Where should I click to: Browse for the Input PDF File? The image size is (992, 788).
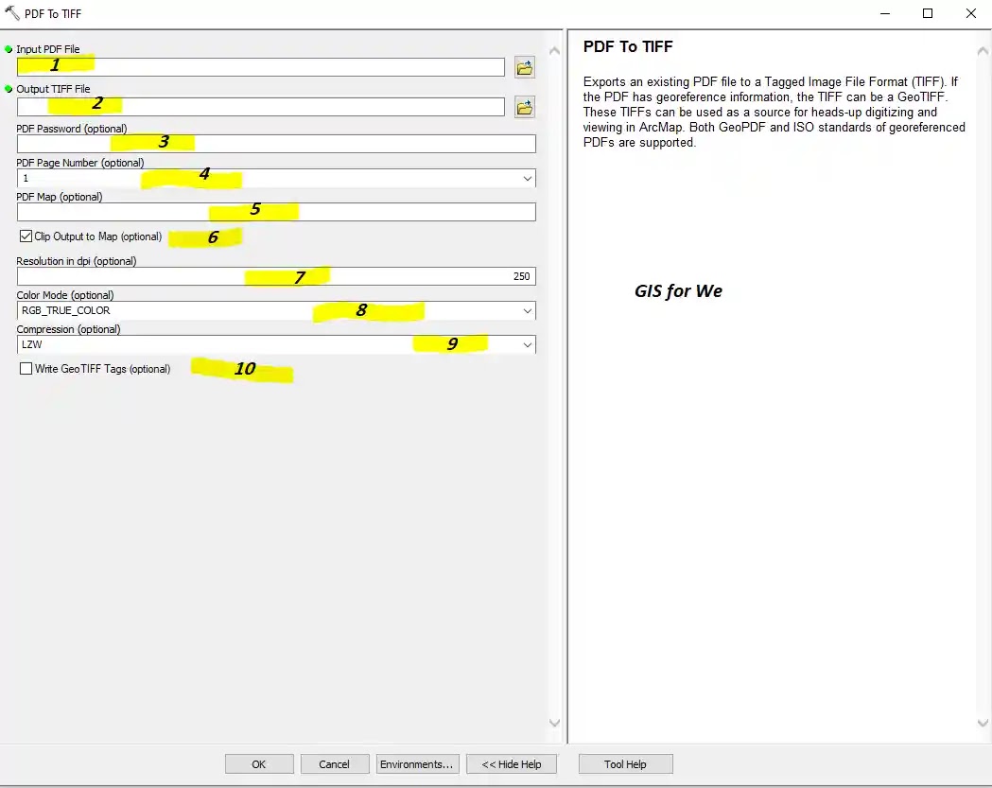[x=525, y=67]
